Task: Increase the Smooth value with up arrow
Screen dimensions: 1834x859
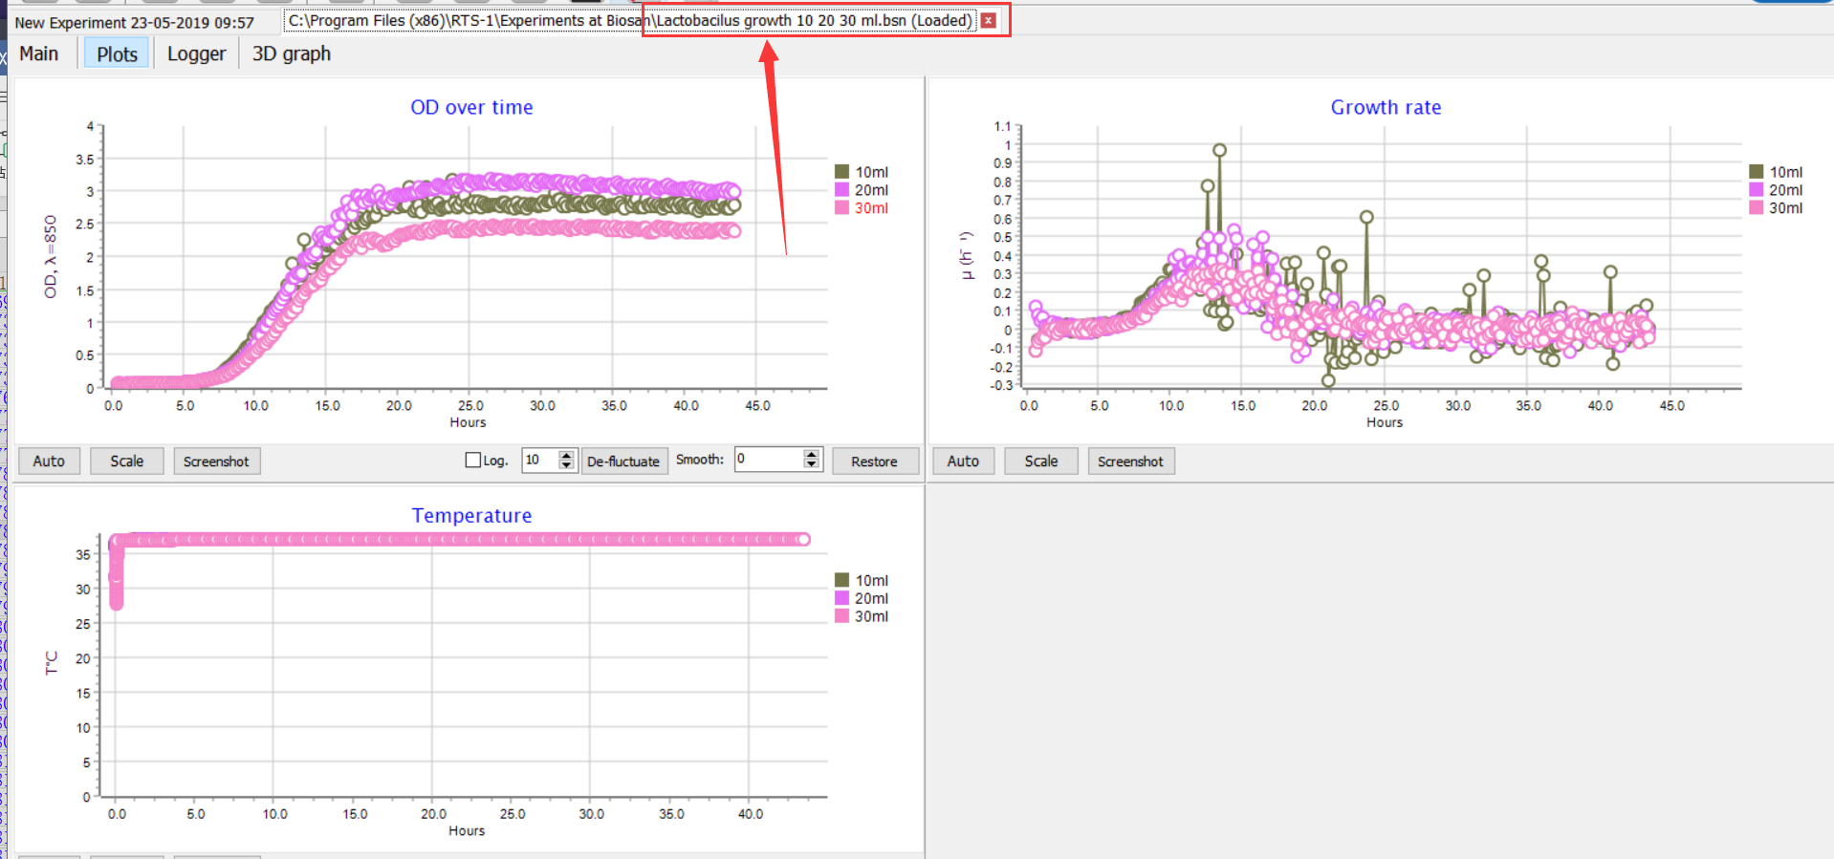Action: point(812,455)
